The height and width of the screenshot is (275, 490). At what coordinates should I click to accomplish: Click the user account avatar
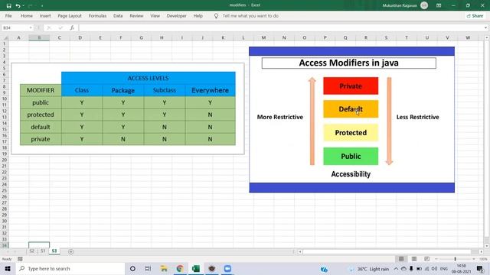coord(424,5)
